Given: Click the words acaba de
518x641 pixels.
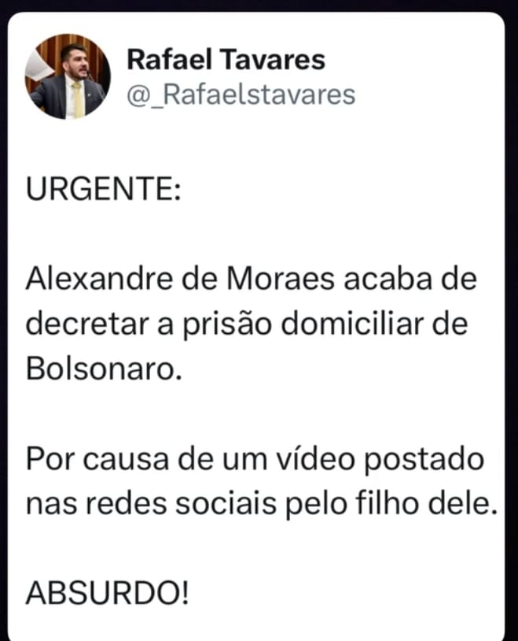Looking at the screenshot, I should coord(410,280).
